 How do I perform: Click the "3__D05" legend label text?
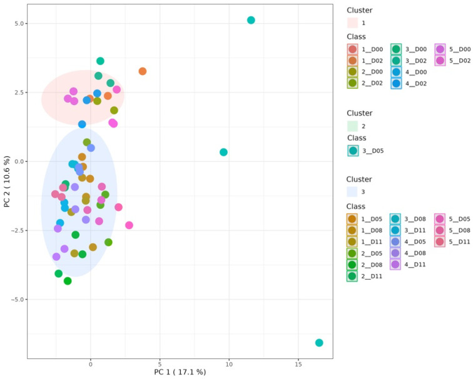(x=373, y=151)
